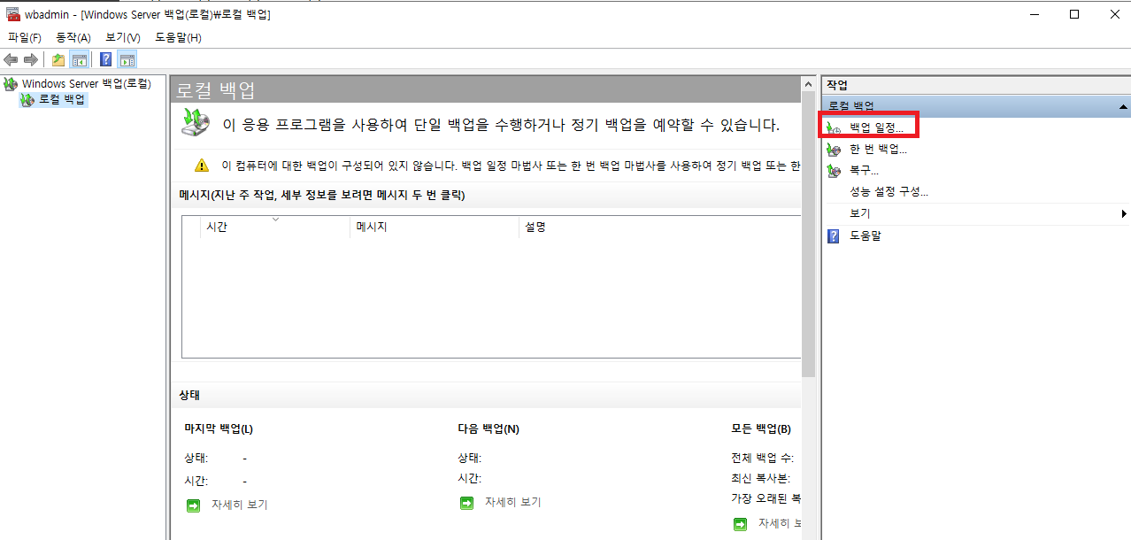Sort by the 설명 column header
Image resolution: width=1131 pixels, height=540 pixels.
click(x=660, y=227)
